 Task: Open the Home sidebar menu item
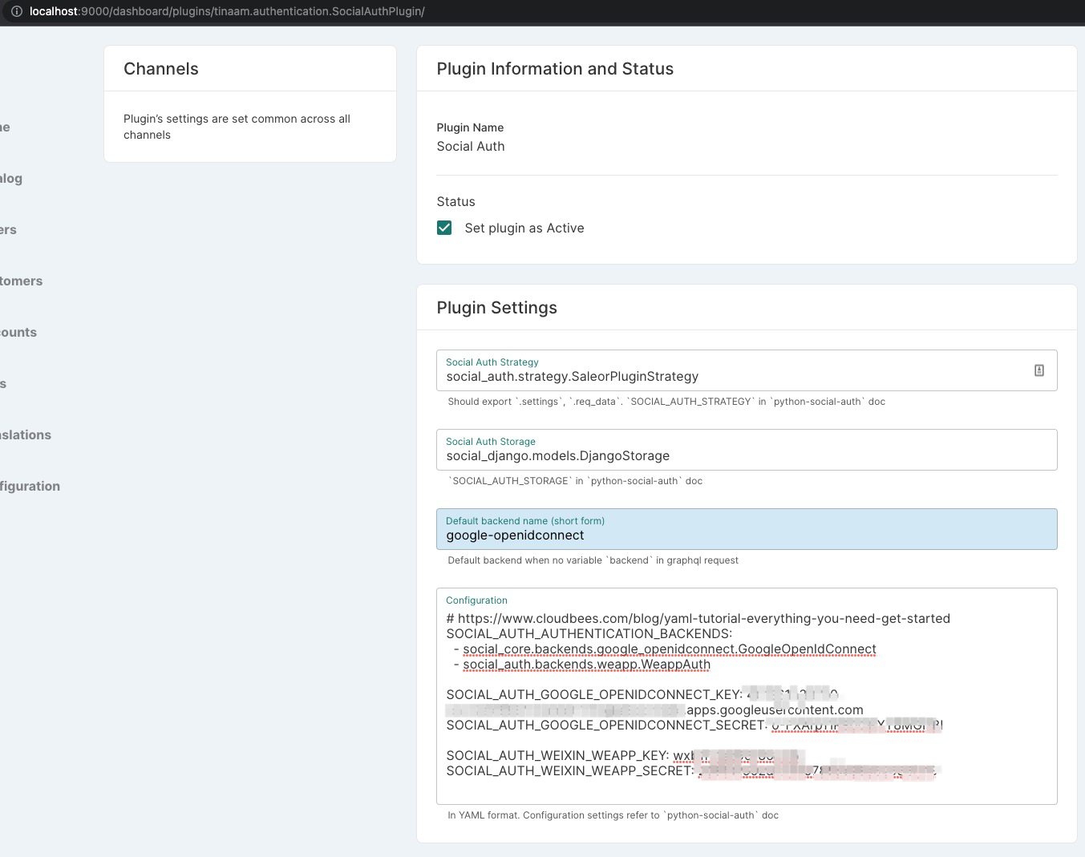5,127
